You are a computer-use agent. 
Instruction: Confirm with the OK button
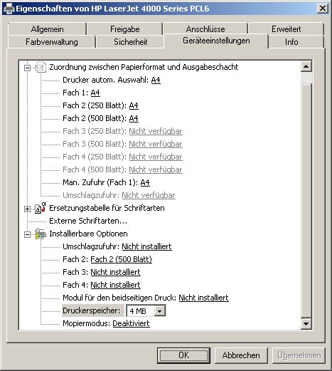(x=183, y=355)
